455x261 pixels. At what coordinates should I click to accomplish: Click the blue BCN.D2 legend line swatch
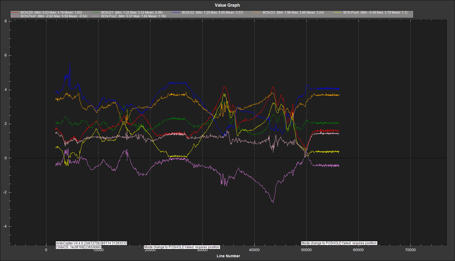[176, 13]
